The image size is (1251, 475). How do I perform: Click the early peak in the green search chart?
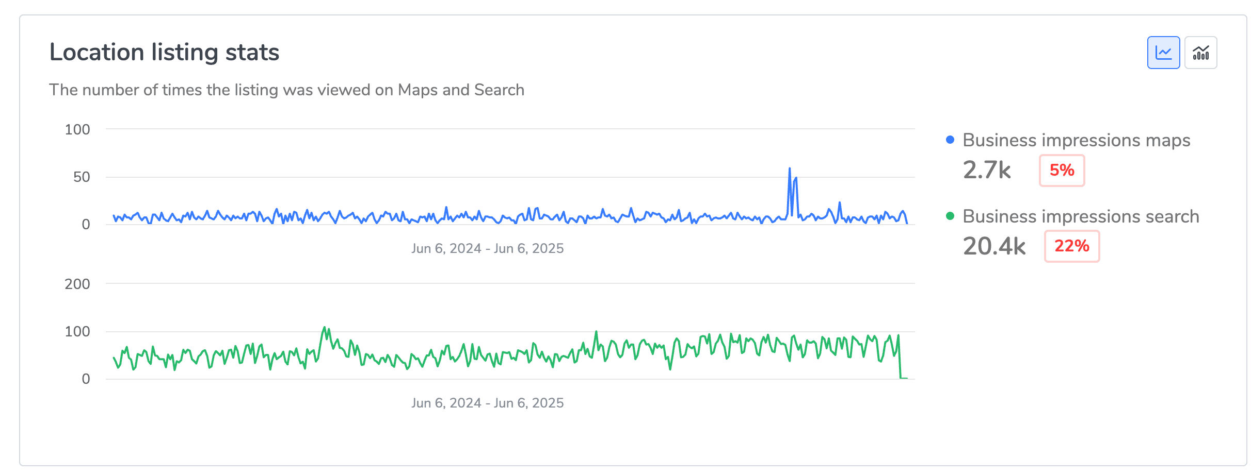(325, 328)
